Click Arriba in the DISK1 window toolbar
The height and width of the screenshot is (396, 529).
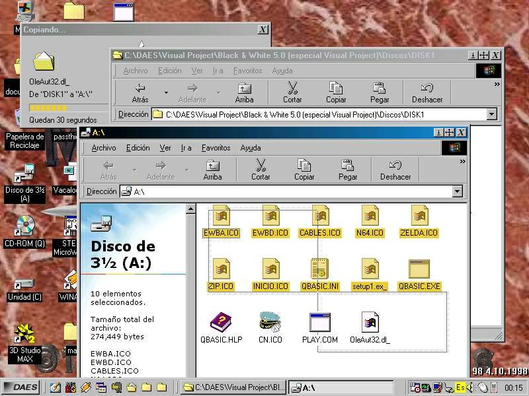coord(244,93)
